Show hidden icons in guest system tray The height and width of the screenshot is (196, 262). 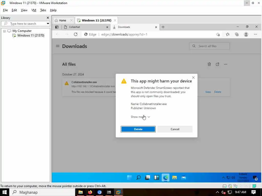click(x=223, y=178)
